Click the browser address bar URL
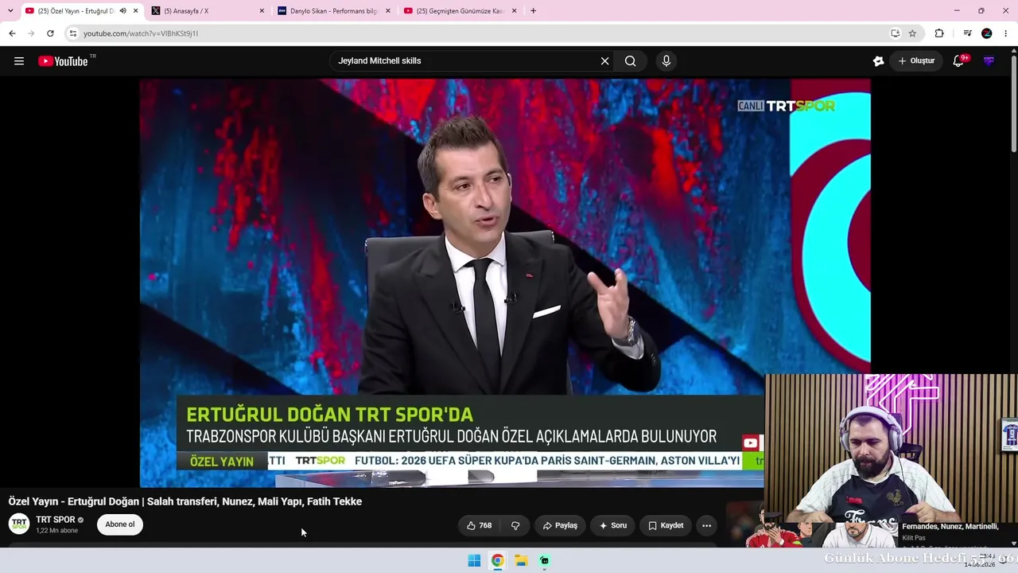The height and width of the screenshot is (573, 1018). [141, 33]
